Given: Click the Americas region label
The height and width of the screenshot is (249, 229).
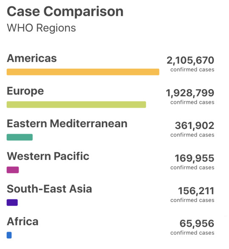Looking at the screenshot, I should (32, 58).
